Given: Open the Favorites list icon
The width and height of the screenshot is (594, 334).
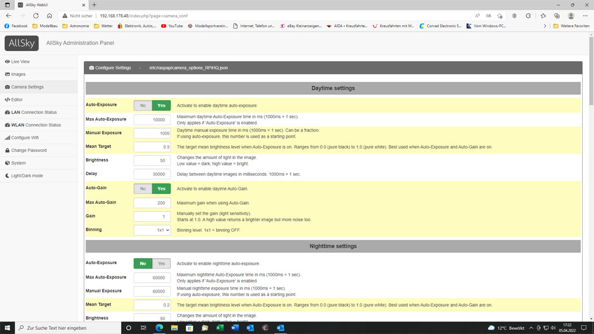Looking at the screenshot, I should point(543,16).
